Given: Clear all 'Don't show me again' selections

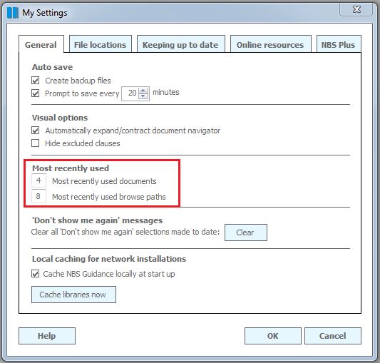Looking at the screenshot, I should point(246,232).
